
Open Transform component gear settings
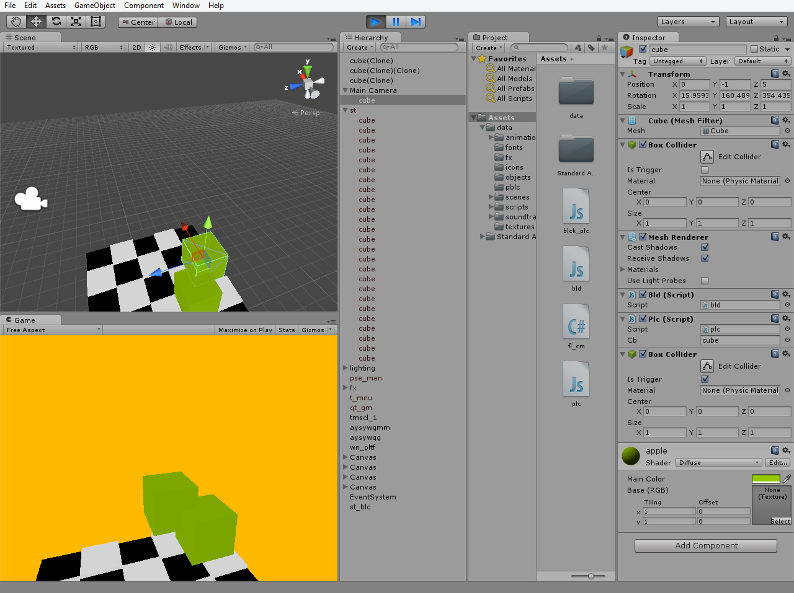[786, 74]
